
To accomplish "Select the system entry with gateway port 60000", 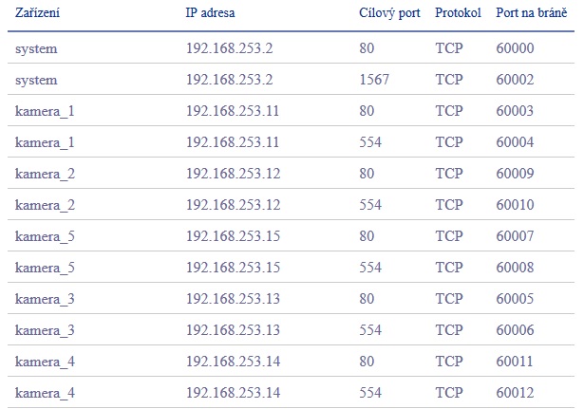I will click(x=291, y=47).
